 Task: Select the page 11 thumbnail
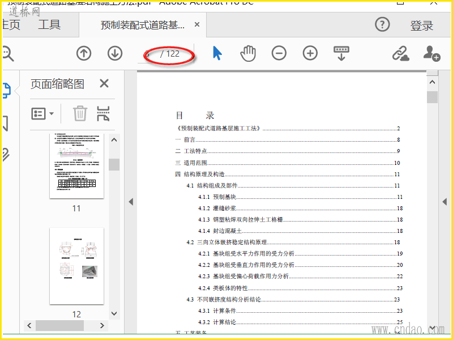(76, 166)
